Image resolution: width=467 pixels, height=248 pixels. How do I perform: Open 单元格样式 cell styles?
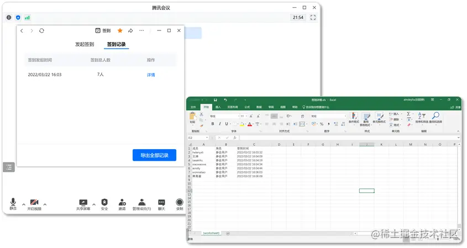click(x=379, y=118)
